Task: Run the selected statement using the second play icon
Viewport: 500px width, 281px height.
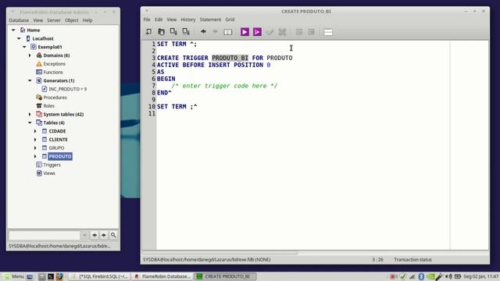Action: 257,32
